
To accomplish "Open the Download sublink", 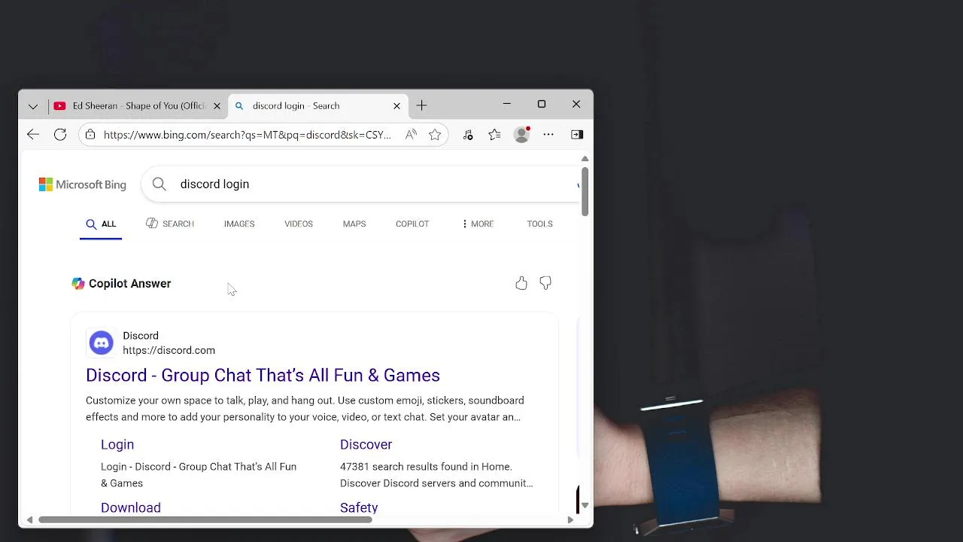I will 131,507.
